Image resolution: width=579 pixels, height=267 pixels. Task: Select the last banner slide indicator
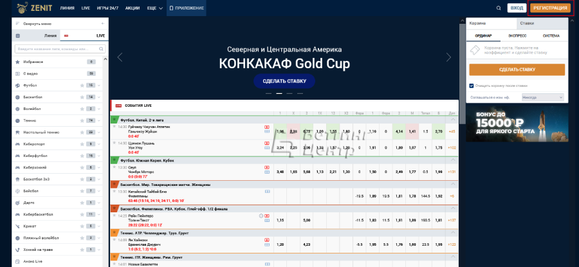(300, 93)
